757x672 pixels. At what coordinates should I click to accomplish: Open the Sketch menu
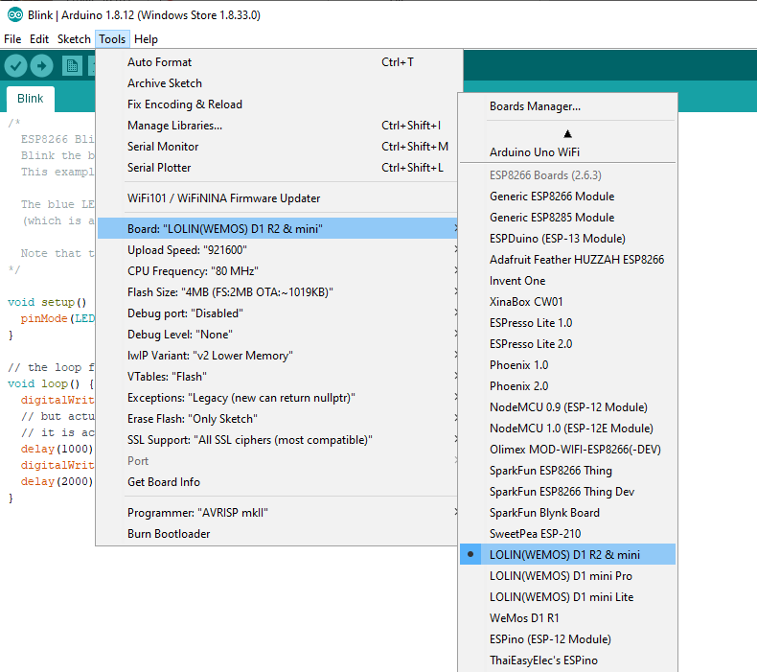pyautogui.click(x=74, y=39)
